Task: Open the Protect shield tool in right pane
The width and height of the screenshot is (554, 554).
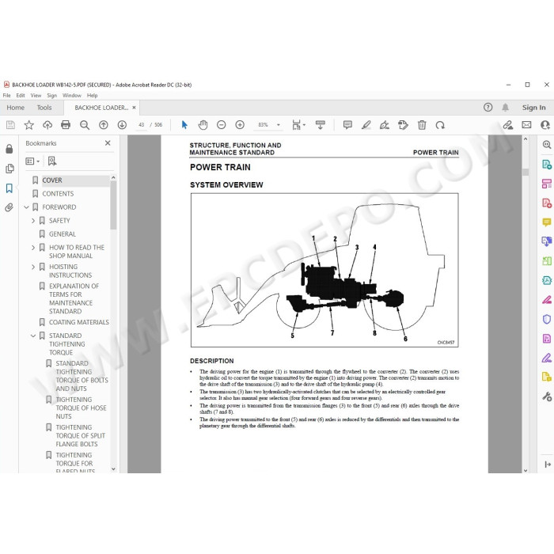Action: (547, 320)
